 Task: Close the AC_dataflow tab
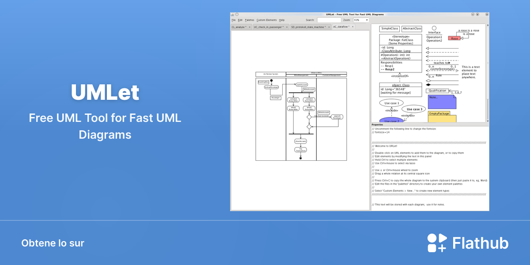[x=352, y=27]
